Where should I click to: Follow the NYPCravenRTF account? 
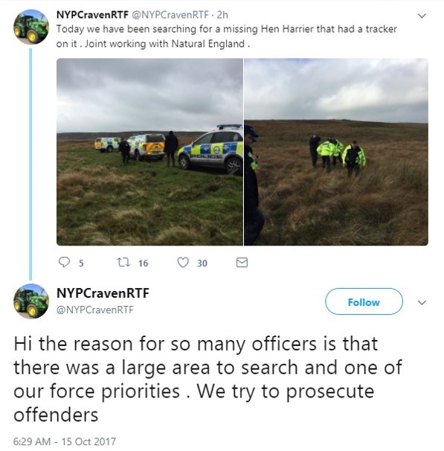(x=364, y=301)
